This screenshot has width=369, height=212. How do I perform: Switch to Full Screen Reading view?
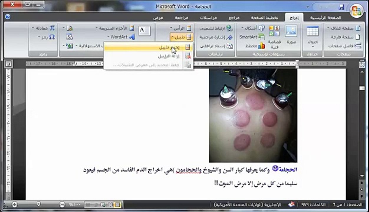[x=110, y=204]
